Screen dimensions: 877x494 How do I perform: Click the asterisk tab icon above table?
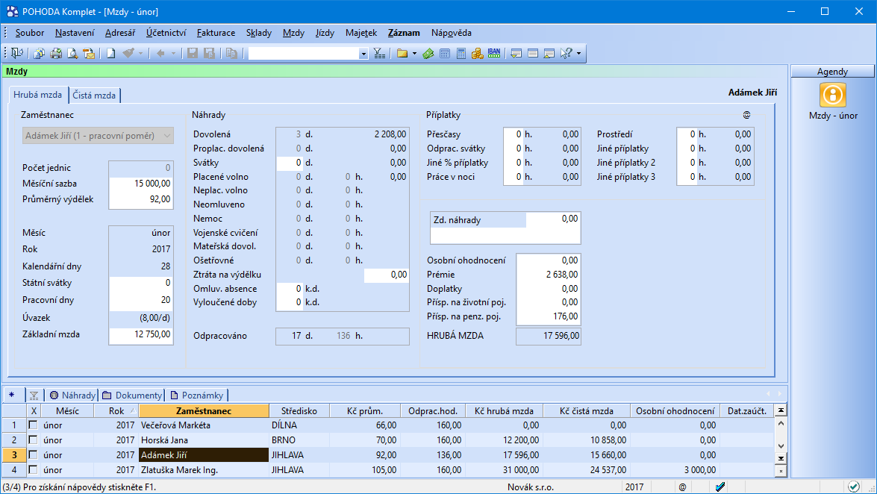12,395
